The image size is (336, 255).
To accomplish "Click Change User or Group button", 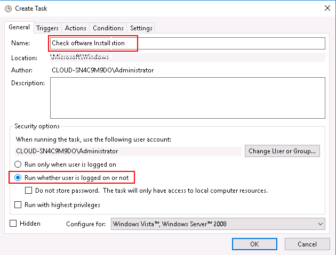I will pos(282,151).
